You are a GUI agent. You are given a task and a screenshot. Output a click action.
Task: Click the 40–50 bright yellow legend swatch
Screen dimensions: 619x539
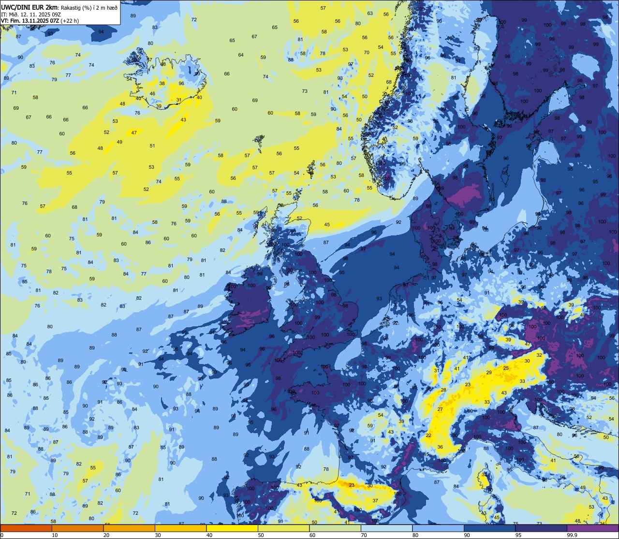click(x=232, y=528)
